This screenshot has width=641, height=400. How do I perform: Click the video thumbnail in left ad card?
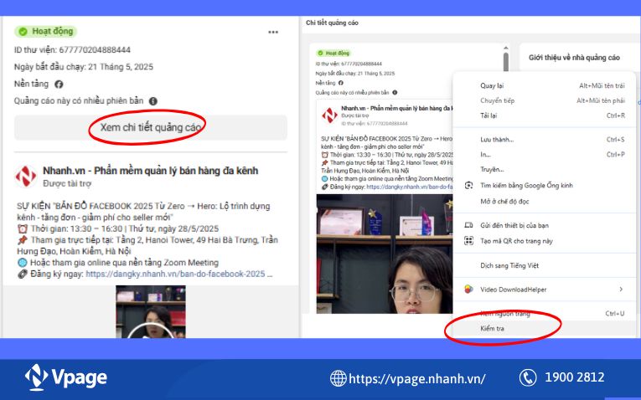point(151,311)
